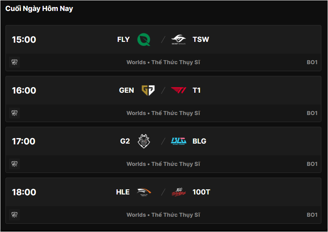Click the Worlds icon under the 15:00 match
The width and height of the screenshot is (328, 232).
(x=14, y=62)
